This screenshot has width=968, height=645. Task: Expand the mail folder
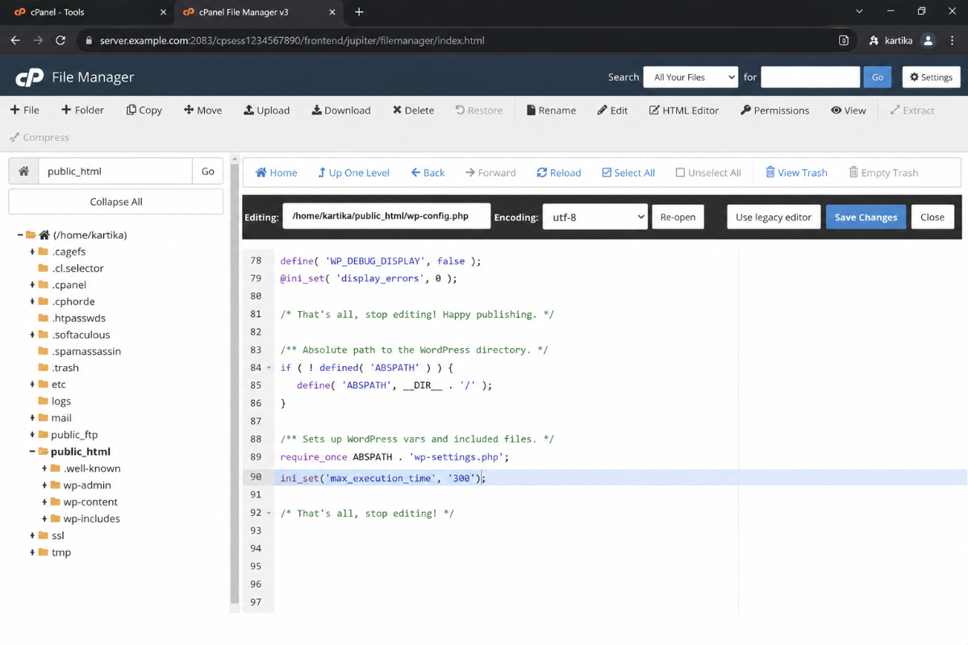tap(32, 418)
